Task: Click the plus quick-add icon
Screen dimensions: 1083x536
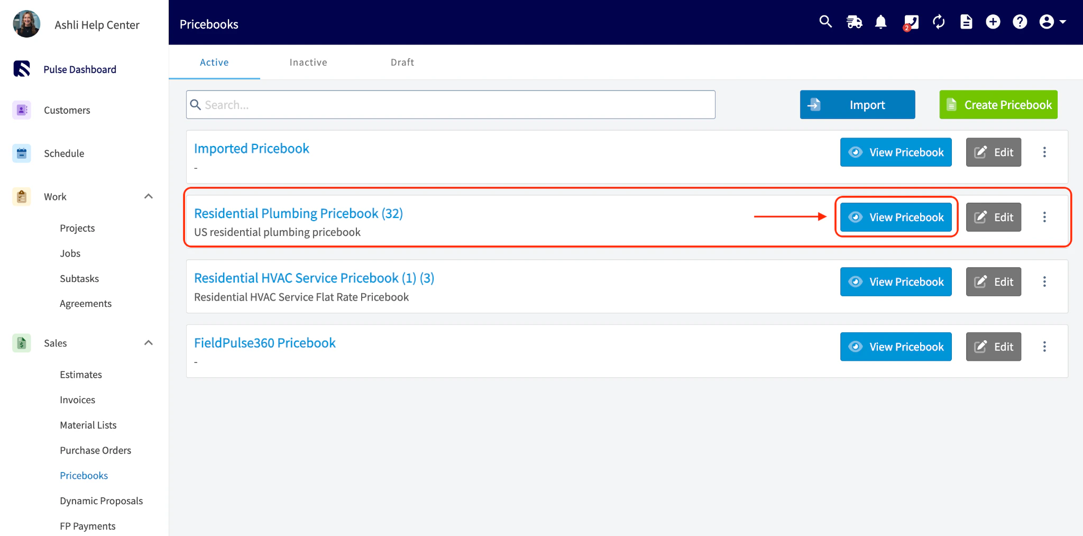Action: coord(993,22)
